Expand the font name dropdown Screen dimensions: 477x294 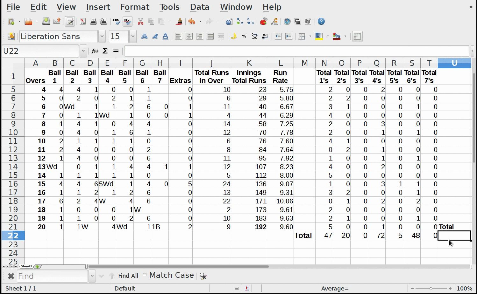pos(102,37)
